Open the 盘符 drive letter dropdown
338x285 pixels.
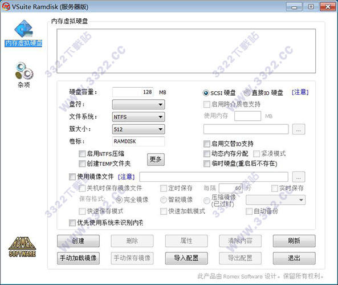point(139,104)
